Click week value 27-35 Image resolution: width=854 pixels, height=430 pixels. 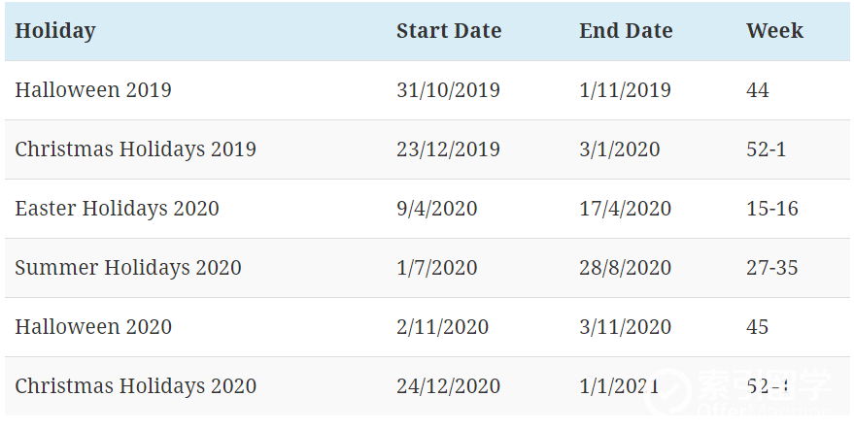click(x=772, y=268)
